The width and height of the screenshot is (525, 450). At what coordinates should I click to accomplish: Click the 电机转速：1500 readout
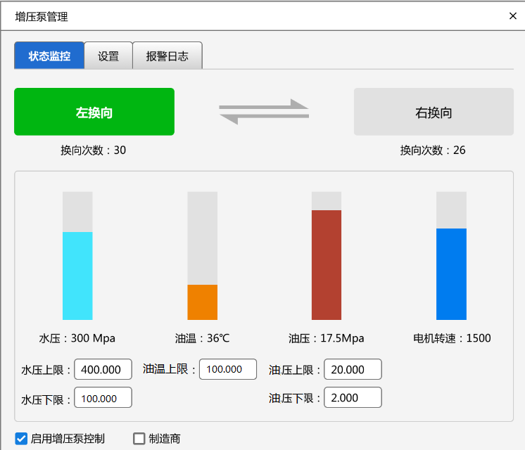(x=452, y=338)
